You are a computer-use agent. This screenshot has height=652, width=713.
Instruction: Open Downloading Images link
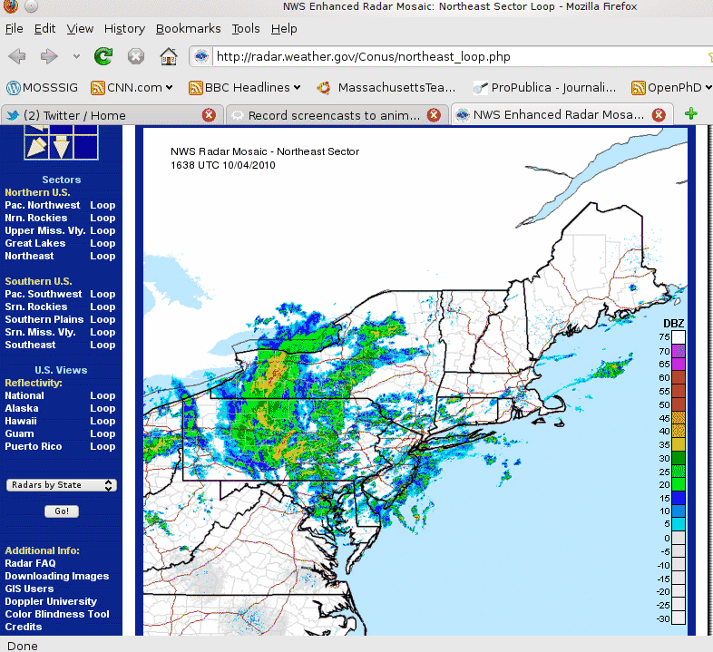57,577
